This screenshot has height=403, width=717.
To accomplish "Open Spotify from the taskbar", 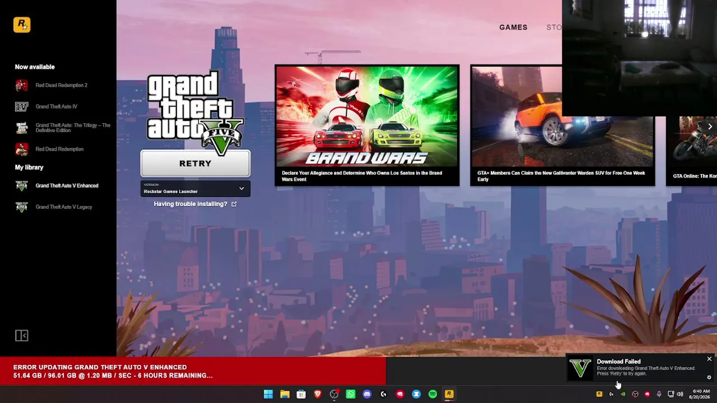I will (x=432, y=394).
